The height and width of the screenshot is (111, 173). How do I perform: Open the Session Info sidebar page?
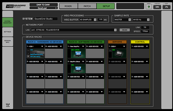click(x=8, y=41)
